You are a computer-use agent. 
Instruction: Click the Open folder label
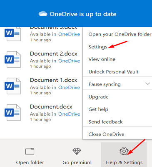(30, 162)
